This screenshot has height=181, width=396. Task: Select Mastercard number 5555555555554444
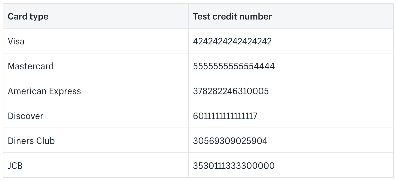click(234, 66)
